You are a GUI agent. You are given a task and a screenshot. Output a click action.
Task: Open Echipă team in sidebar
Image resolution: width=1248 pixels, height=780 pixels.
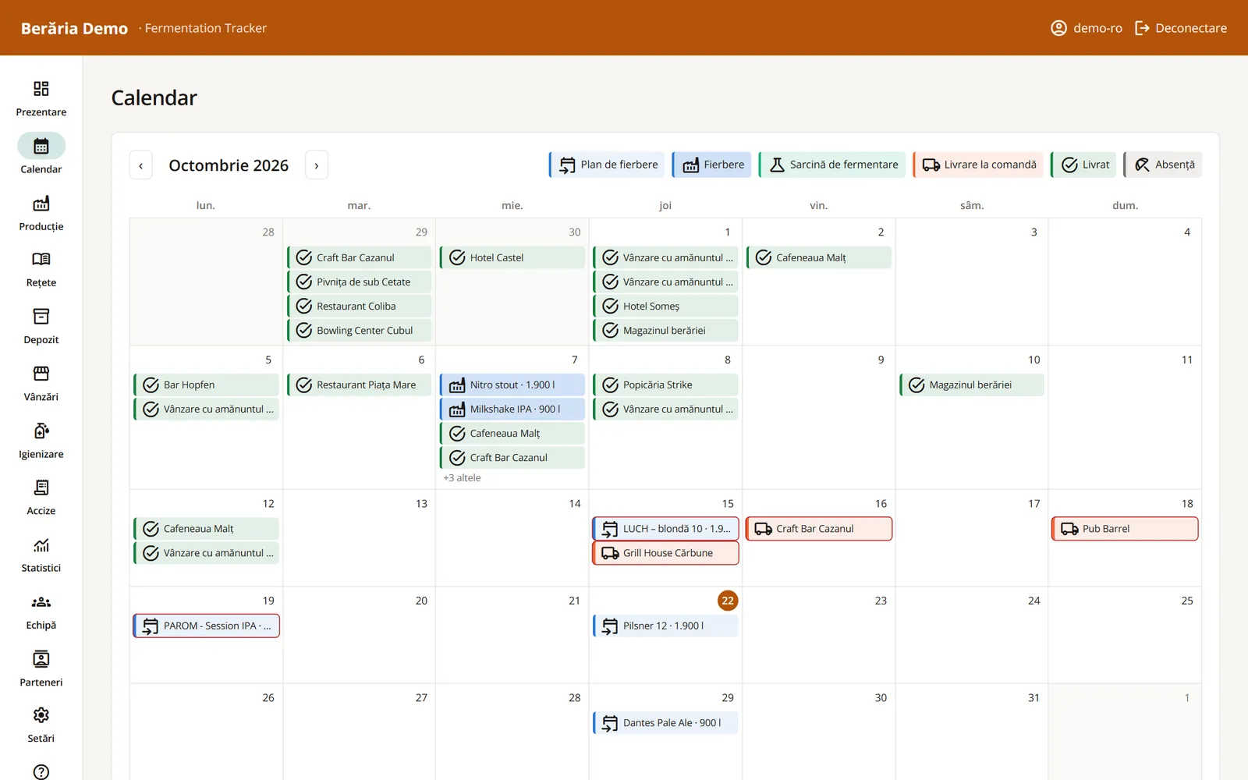point(41,612)
